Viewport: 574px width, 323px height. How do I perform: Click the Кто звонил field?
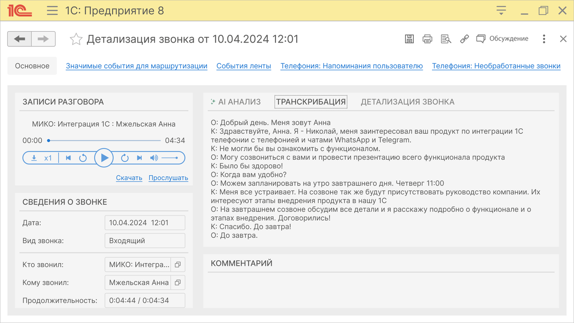coord(137,265)
